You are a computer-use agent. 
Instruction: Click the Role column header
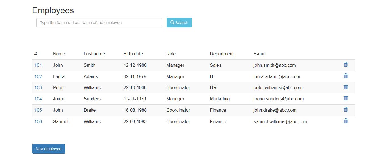coord(171,54)
